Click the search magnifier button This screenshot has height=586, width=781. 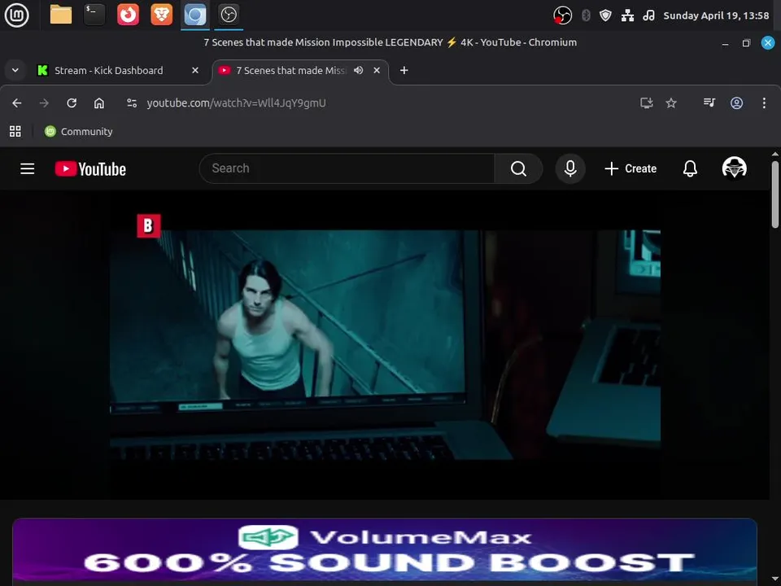tap(518, 168)
